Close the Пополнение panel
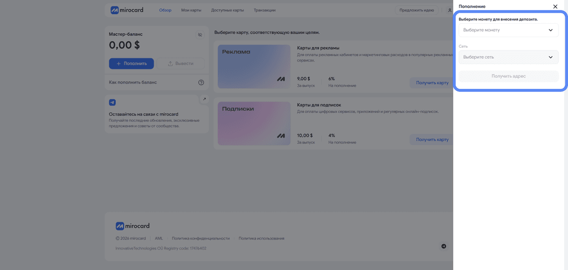568x270 pixels. [555, 6]
